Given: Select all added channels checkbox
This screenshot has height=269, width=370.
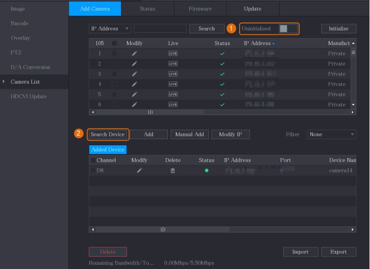Looking at the screenshot, I should click(93, 160).
